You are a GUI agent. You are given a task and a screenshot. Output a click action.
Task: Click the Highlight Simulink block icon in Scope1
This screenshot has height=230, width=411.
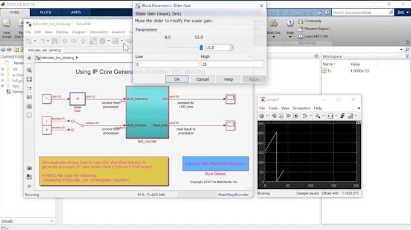[x=305, y=116]
